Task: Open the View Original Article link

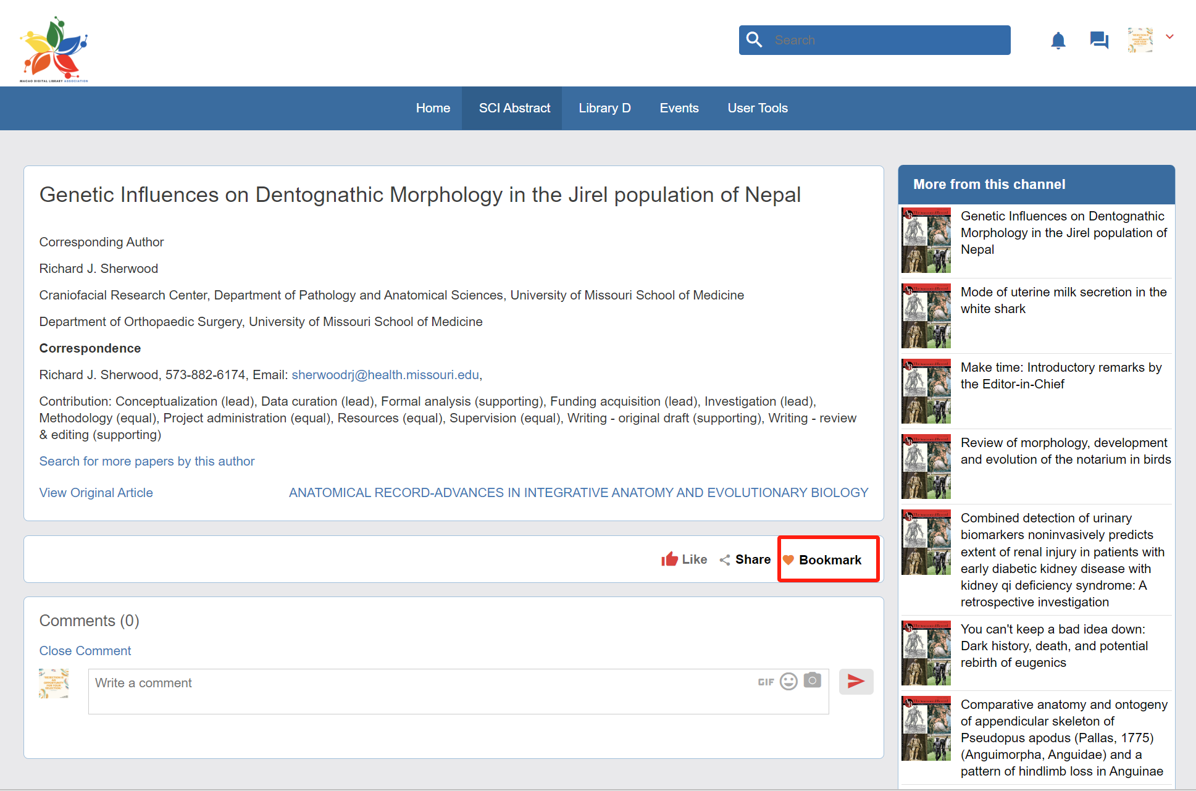Action: coord(96,493)
